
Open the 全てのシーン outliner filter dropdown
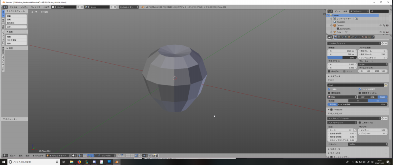point(359,11)
